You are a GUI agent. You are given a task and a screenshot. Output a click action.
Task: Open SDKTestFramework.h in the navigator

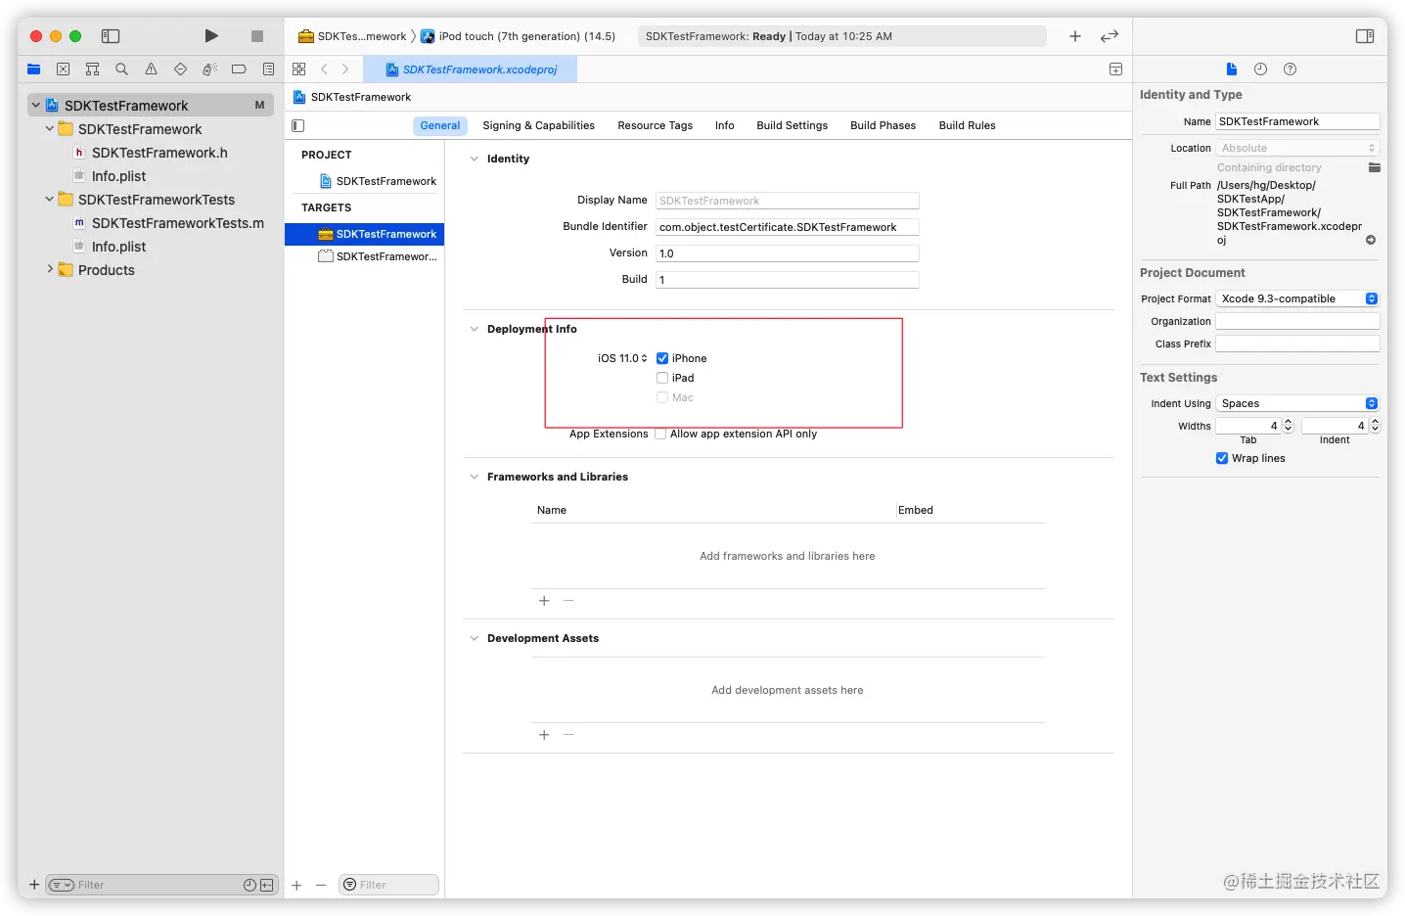pos(159,153)
